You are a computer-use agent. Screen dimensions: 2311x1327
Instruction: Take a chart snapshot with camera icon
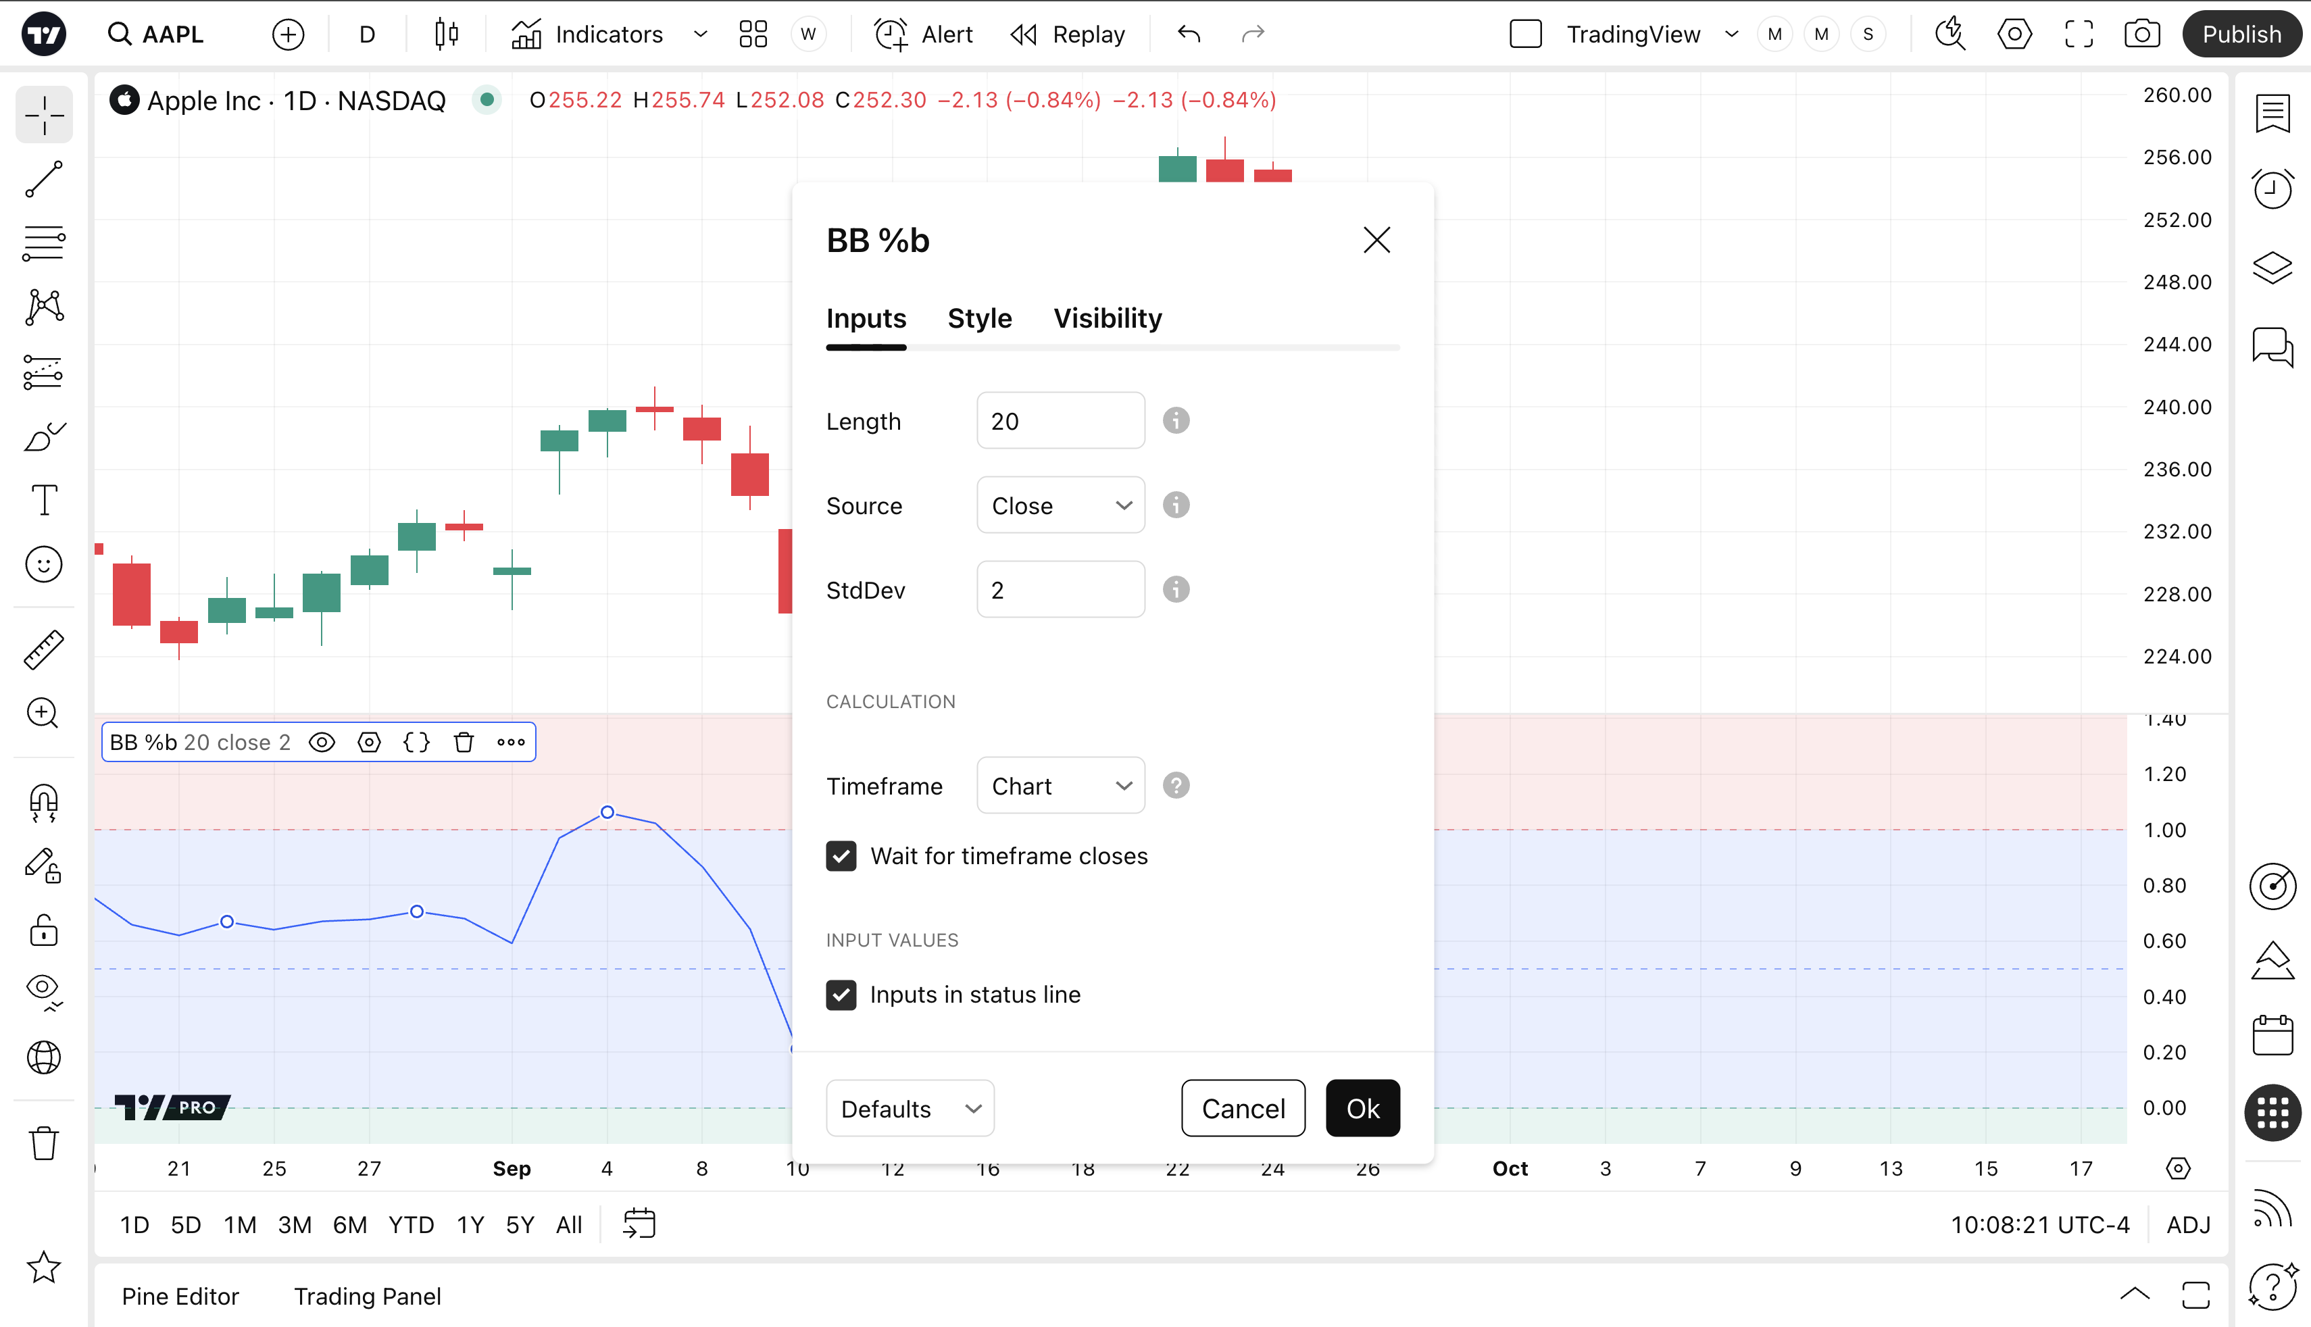[2141, 34]
